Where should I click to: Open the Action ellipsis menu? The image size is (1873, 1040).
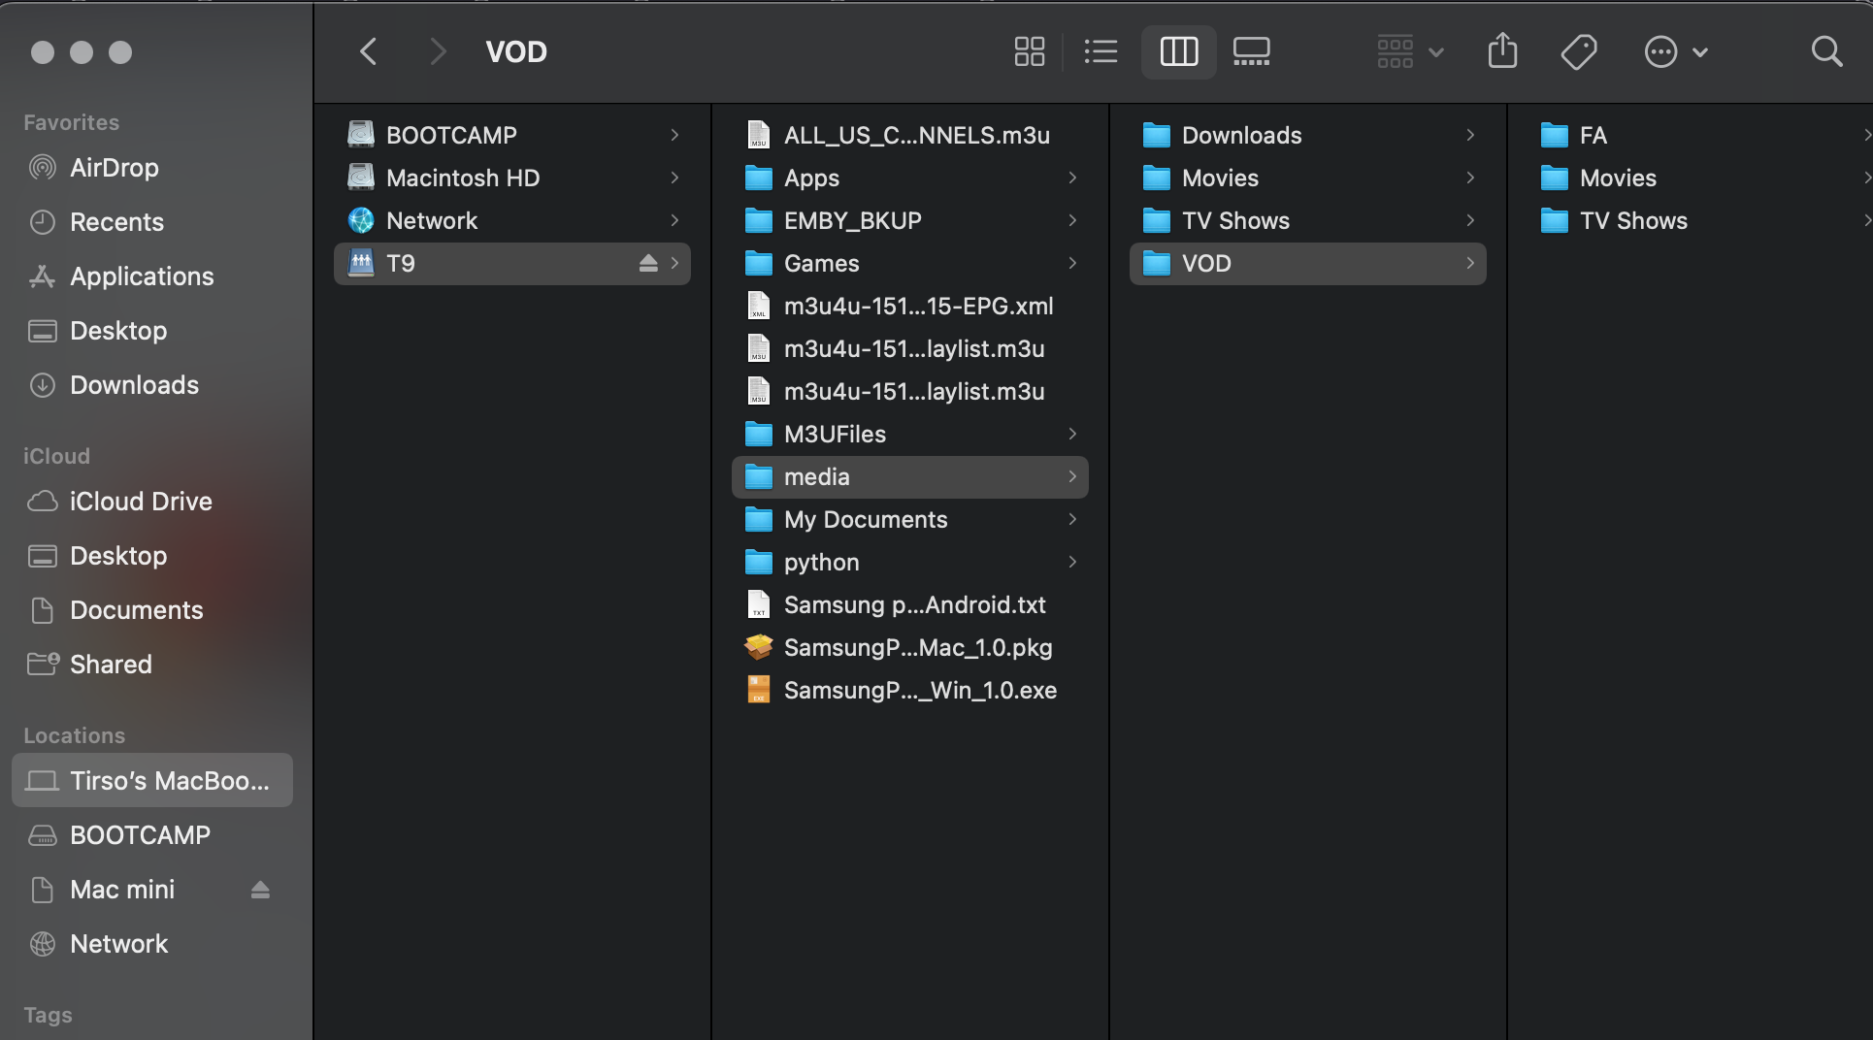coord(1676,51)
